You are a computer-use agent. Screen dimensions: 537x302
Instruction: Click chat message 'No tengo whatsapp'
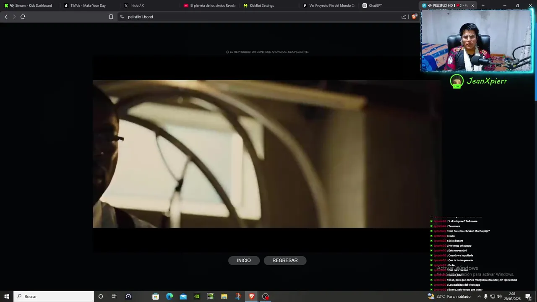(x=460, y=246)
